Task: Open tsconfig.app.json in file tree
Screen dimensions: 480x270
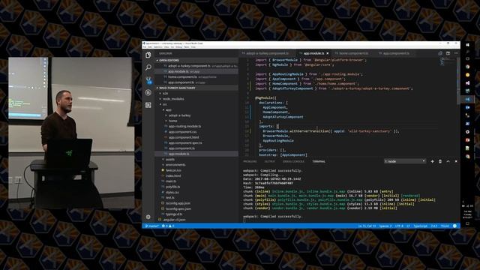Action: 178,203
